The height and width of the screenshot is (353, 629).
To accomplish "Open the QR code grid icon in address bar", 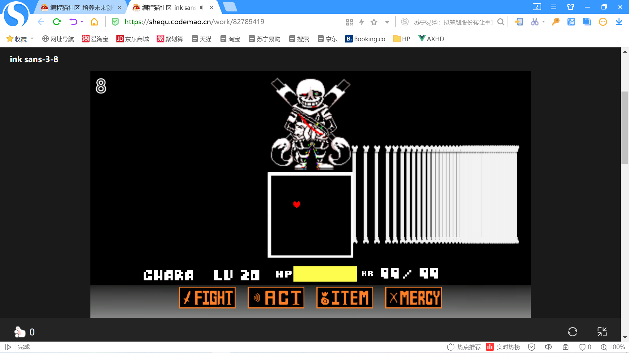I will 350,22.
